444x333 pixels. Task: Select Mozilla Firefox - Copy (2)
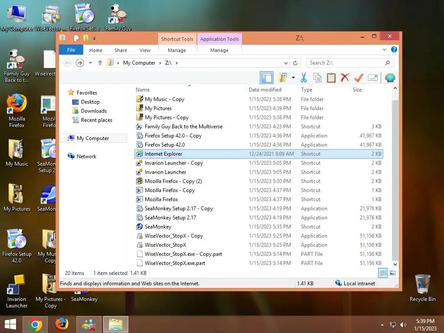[258, 181]
